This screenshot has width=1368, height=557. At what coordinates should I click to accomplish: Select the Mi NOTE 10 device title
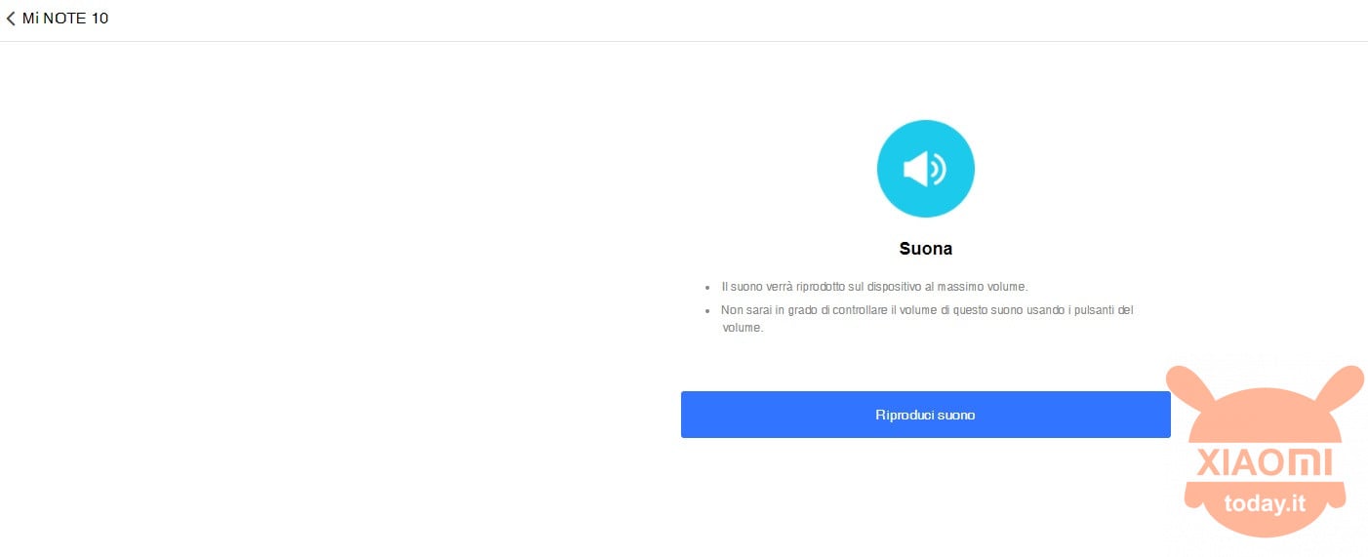coord(65,19)
